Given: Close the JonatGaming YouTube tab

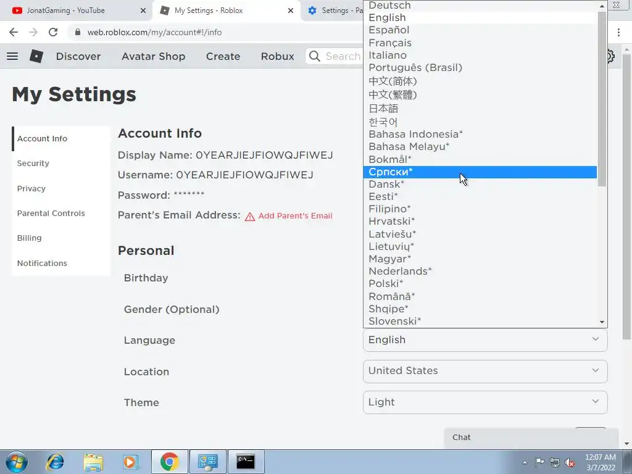Looking at the screenshot, I should pyautogui.click(x=143, y=10).
